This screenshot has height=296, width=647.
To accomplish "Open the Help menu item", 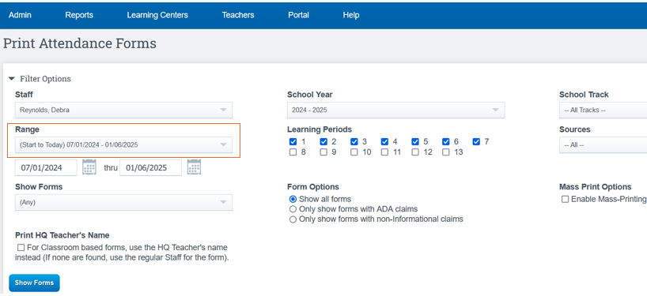I will point(351,15).
